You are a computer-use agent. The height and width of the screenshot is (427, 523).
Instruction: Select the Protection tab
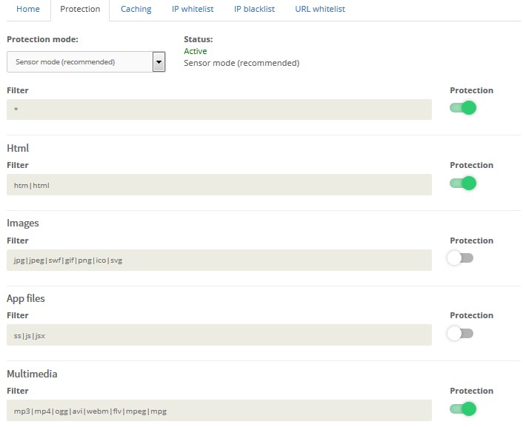click(x=80, y=10)
